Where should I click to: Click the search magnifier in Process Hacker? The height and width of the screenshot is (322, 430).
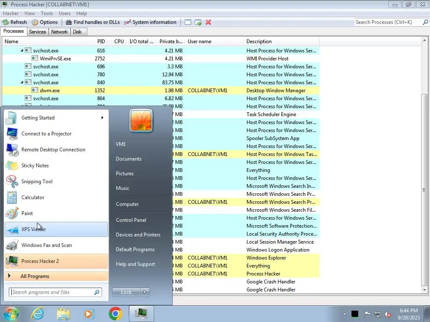coord(425,22)
